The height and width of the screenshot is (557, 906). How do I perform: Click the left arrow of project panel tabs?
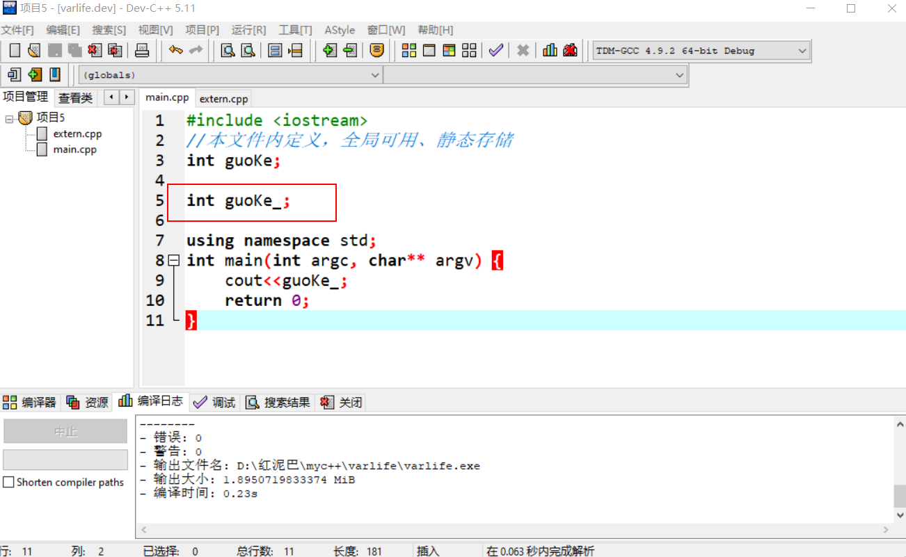pyautogui.click(x=111, y=97)
